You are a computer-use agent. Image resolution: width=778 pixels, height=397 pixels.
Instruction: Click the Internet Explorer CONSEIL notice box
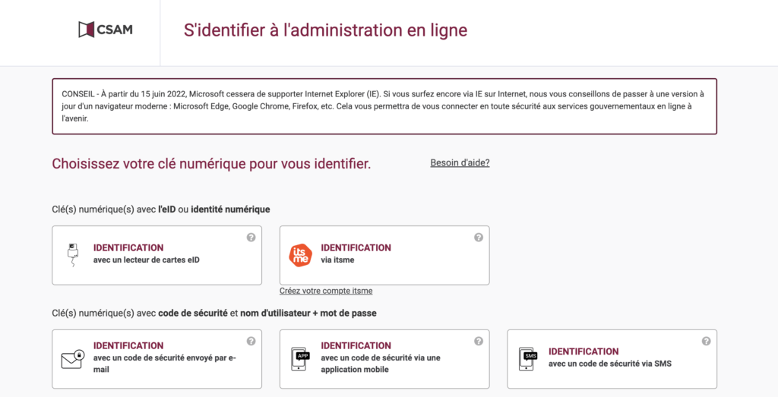pos(384,106)
